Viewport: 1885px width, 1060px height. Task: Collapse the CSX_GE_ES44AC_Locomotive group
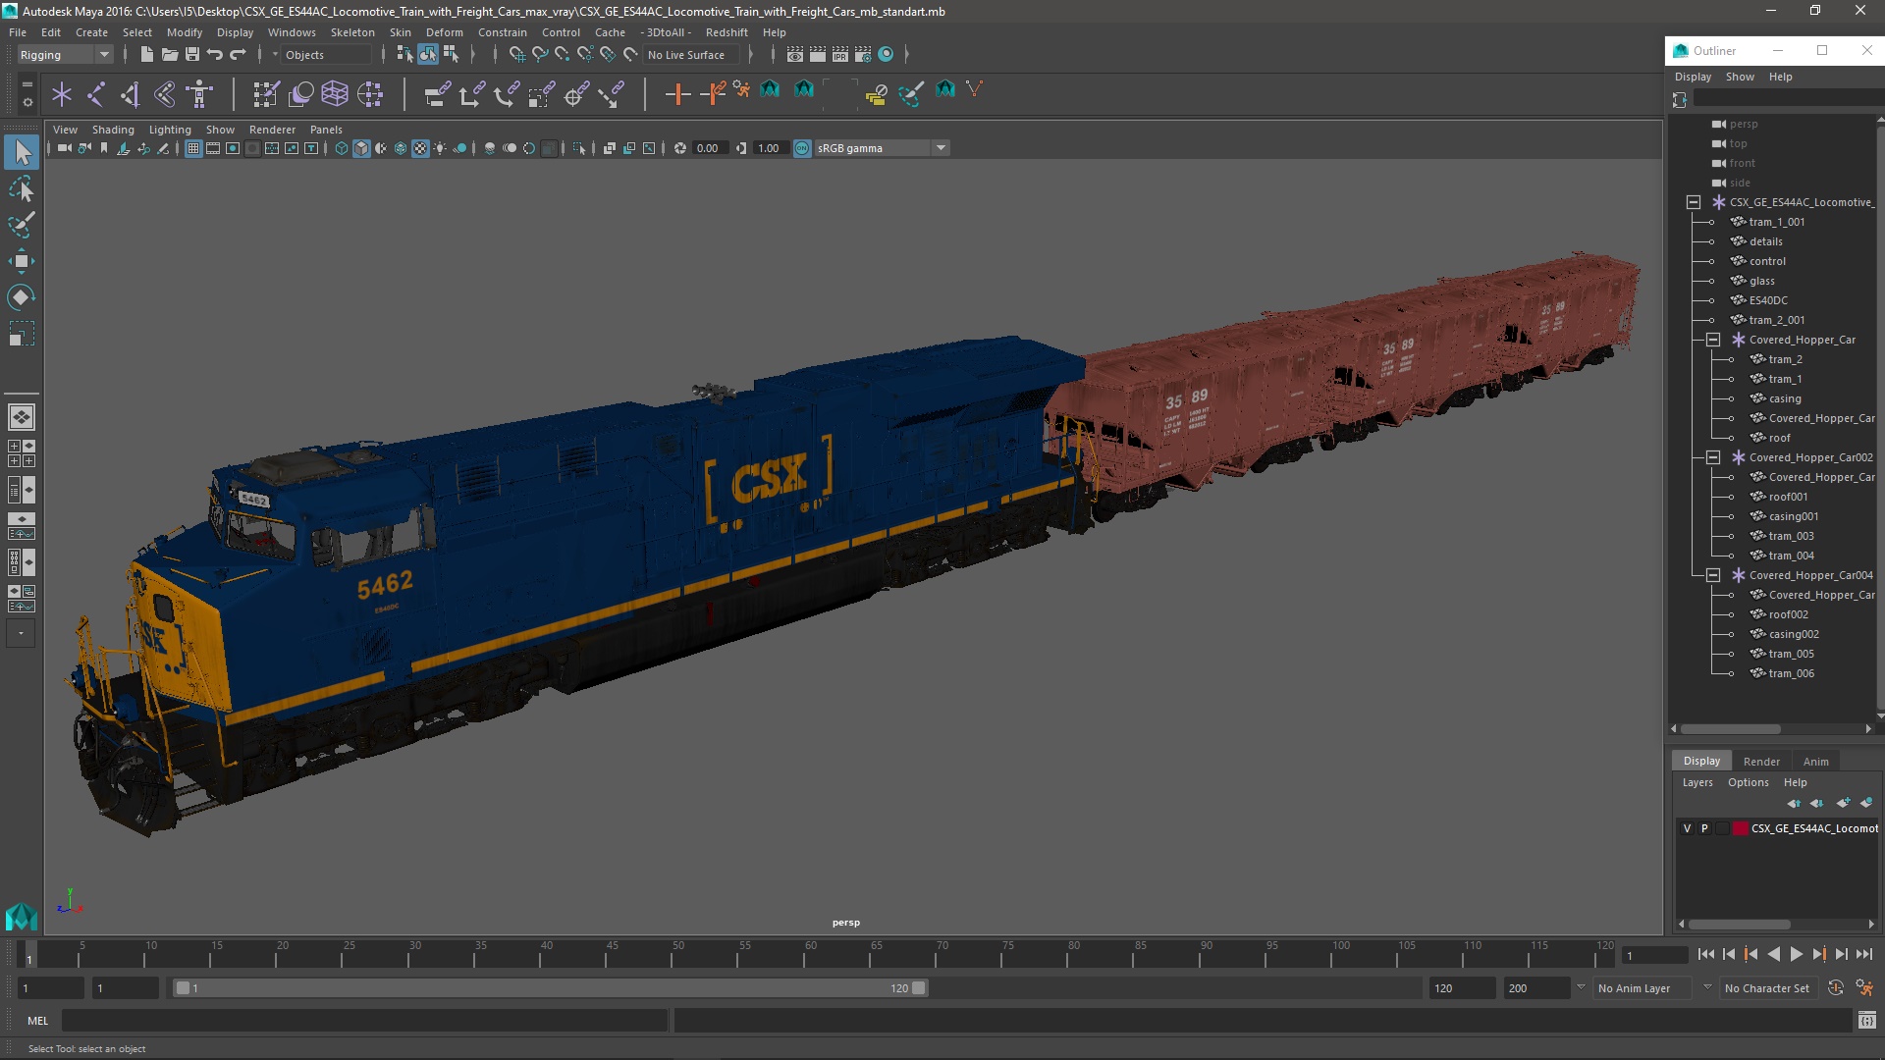(1694, 202)
